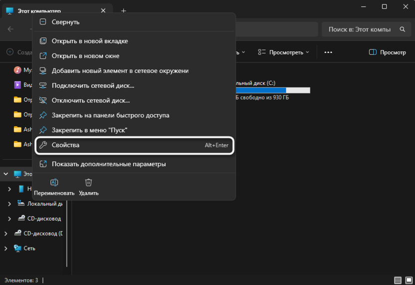Click Подключить сетевой диск...
Screen dimensions: 415x285
93,86
